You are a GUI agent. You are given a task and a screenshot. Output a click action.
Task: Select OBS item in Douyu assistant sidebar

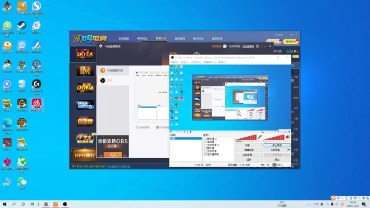tap(113, 80)
